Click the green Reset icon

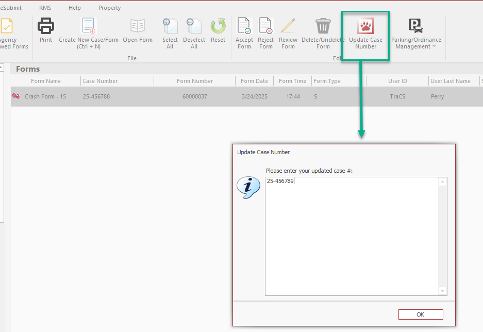pos(218,27)
